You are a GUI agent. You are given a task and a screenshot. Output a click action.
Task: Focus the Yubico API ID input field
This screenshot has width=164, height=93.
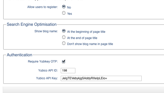68,70
